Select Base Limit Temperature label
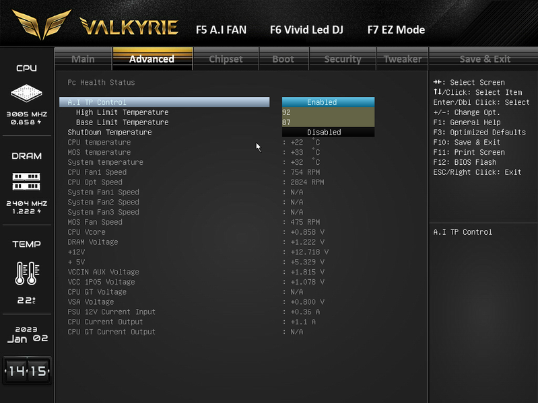Viewport: 538px width, 403px height. [x=122, y=122]
